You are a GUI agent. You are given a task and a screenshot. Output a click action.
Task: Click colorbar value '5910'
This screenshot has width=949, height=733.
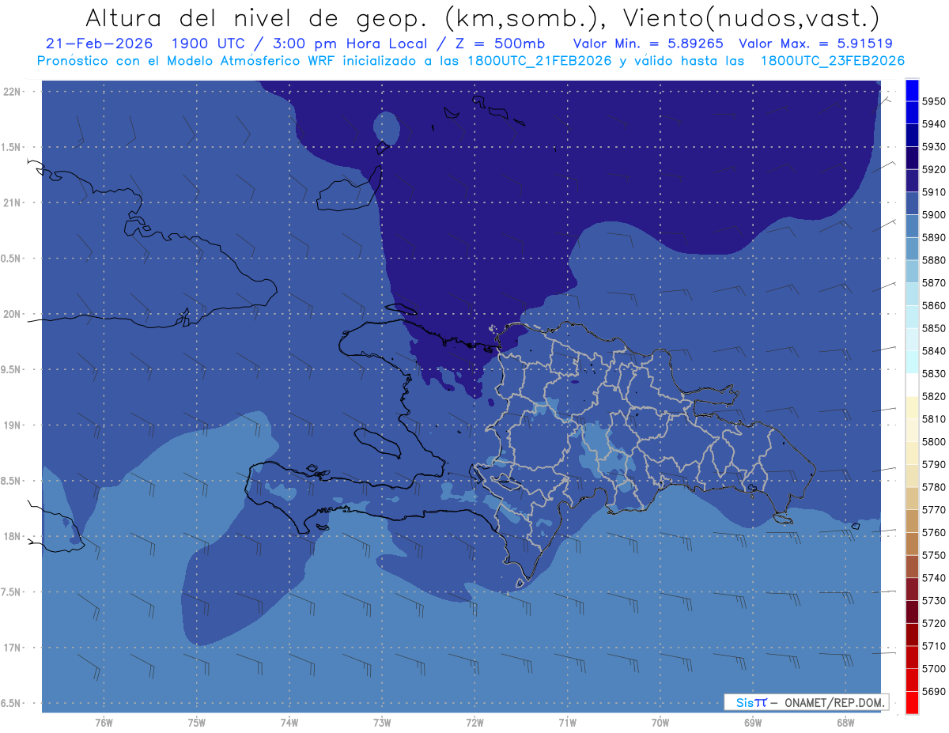pyautogui.click(x=934, y=192)
